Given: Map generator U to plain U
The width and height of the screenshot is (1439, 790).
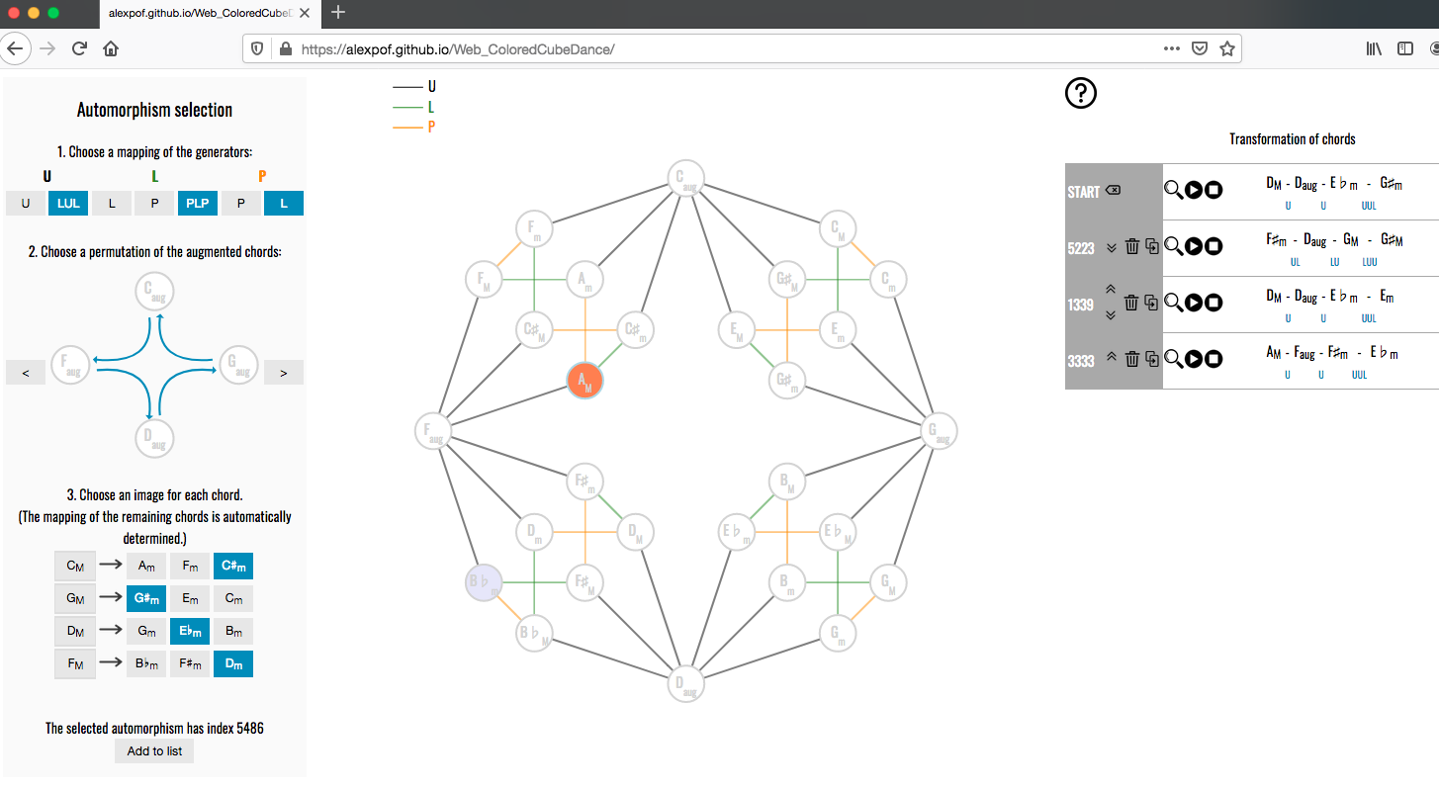Looking at the screenshot, I should (x=26, y=203).
